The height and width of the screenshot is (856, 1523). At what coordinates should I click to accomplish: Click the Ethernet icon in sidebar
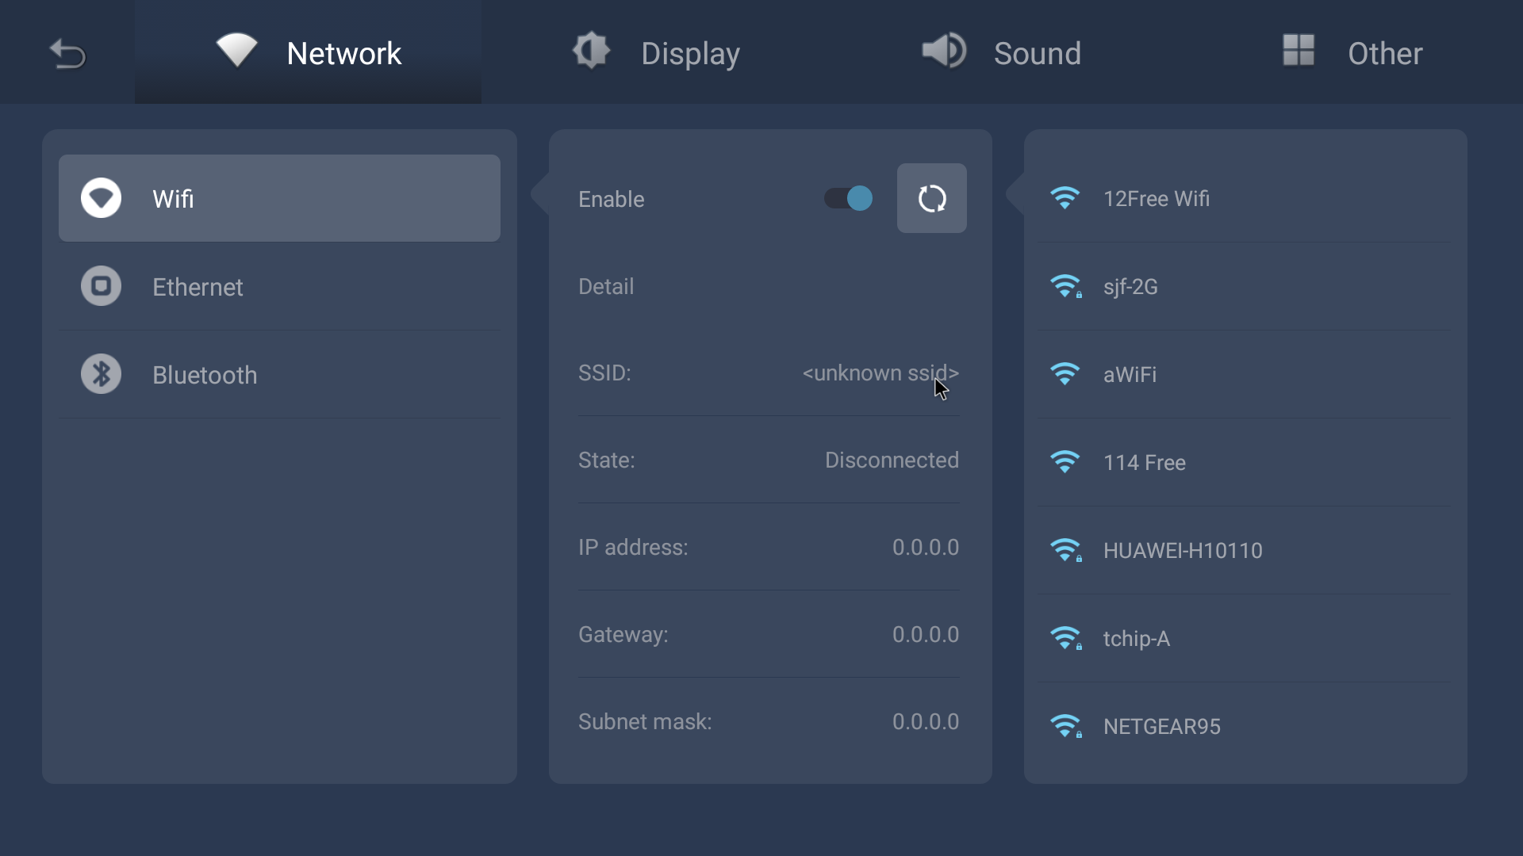coord(101,286)
